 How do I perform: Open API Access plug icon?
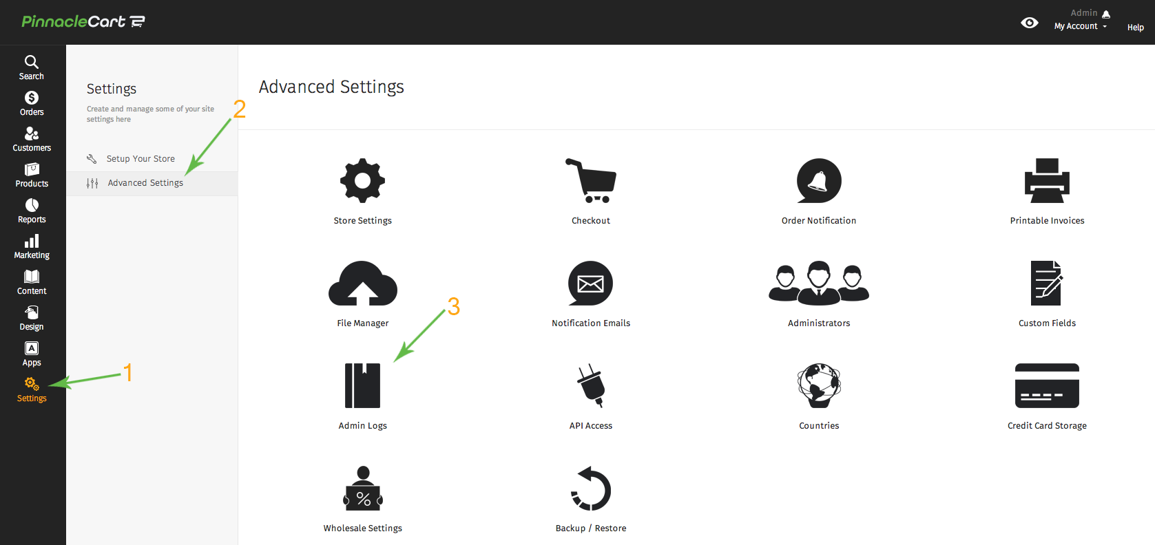591,385
